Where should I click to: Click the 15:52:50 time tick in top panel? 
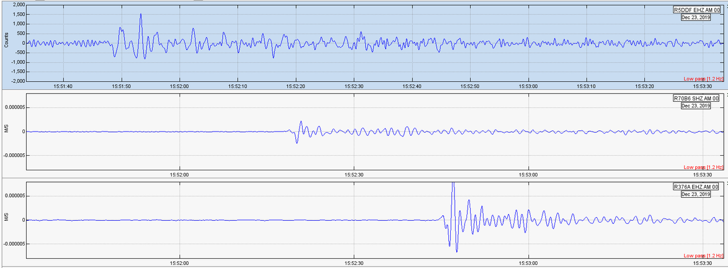coord(470,86)
